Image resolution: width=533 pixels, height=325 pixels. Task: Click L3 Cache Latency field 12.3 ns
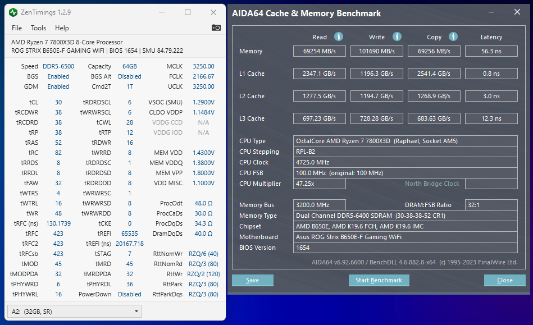491,118
